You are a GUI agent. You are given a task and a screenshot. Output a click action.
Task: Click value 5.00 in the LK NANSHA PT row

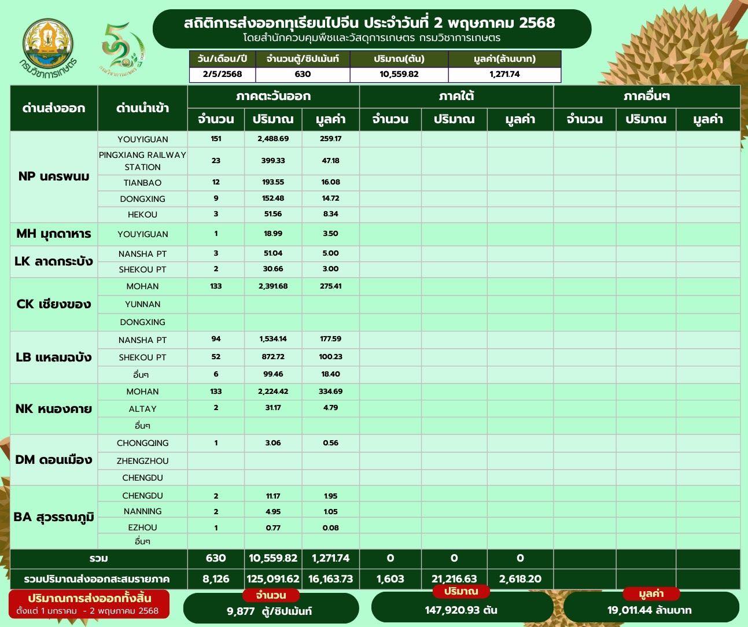[x=330, y=253]
